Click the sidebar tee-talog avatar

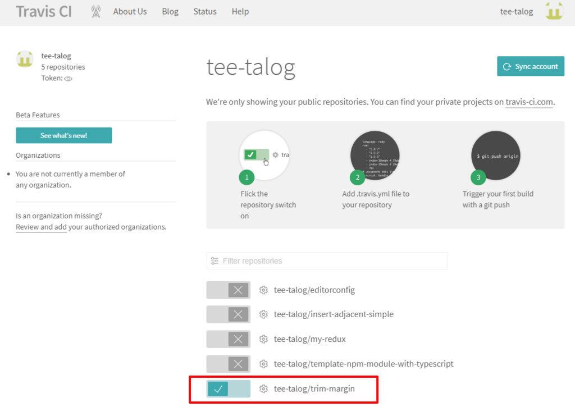point(25,59)
